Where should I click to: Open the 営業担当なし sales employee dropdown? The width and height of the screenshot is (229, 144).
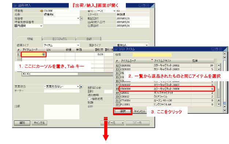point(78,87)
